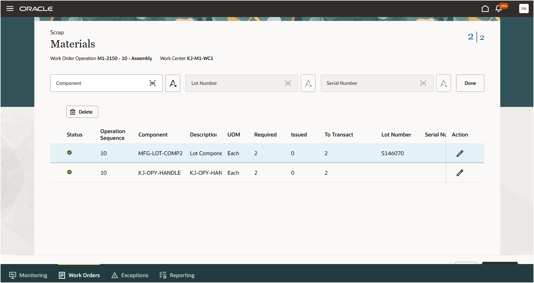Click the Lot Number column header
The width and height of the screenshot is (534, 283).
tap(396, 135)
